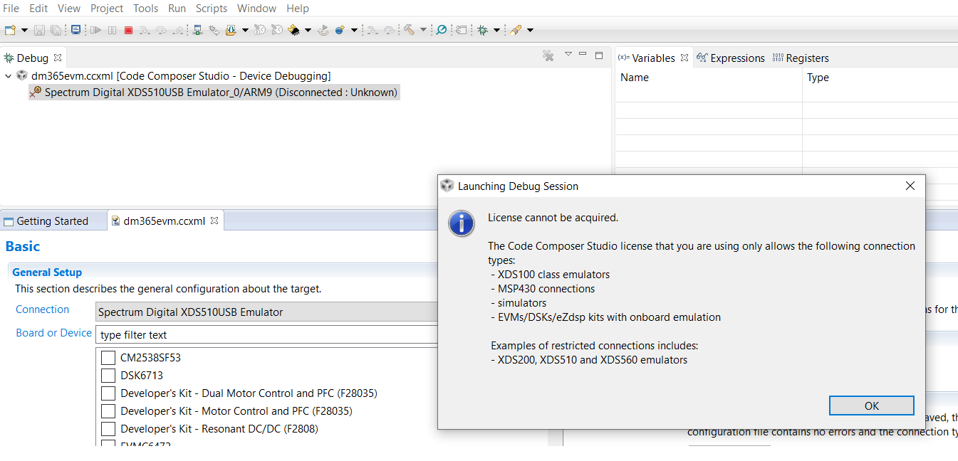Image resolution: width=958 pixels, height=461 pixels.
Task: Open the globe icon dropdown arrow
Action: (x=354, y=30)
